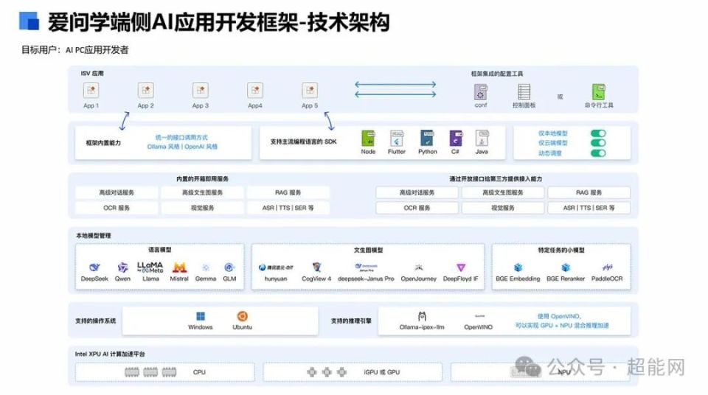Viewport: 708px width, 395px height.
Task: Select the DeepFloyd IF icon
Action: (x=460, y=268)
